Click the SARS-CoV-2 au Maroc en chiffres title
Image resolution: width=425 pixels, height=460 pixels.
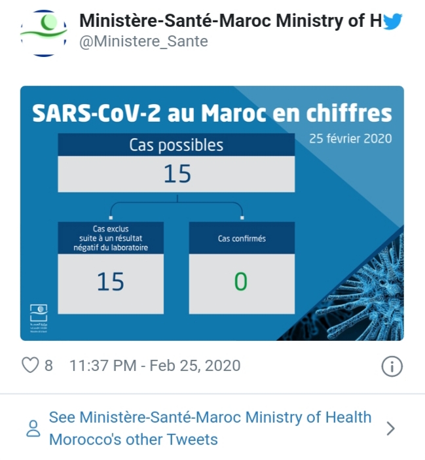click(212, 113)
